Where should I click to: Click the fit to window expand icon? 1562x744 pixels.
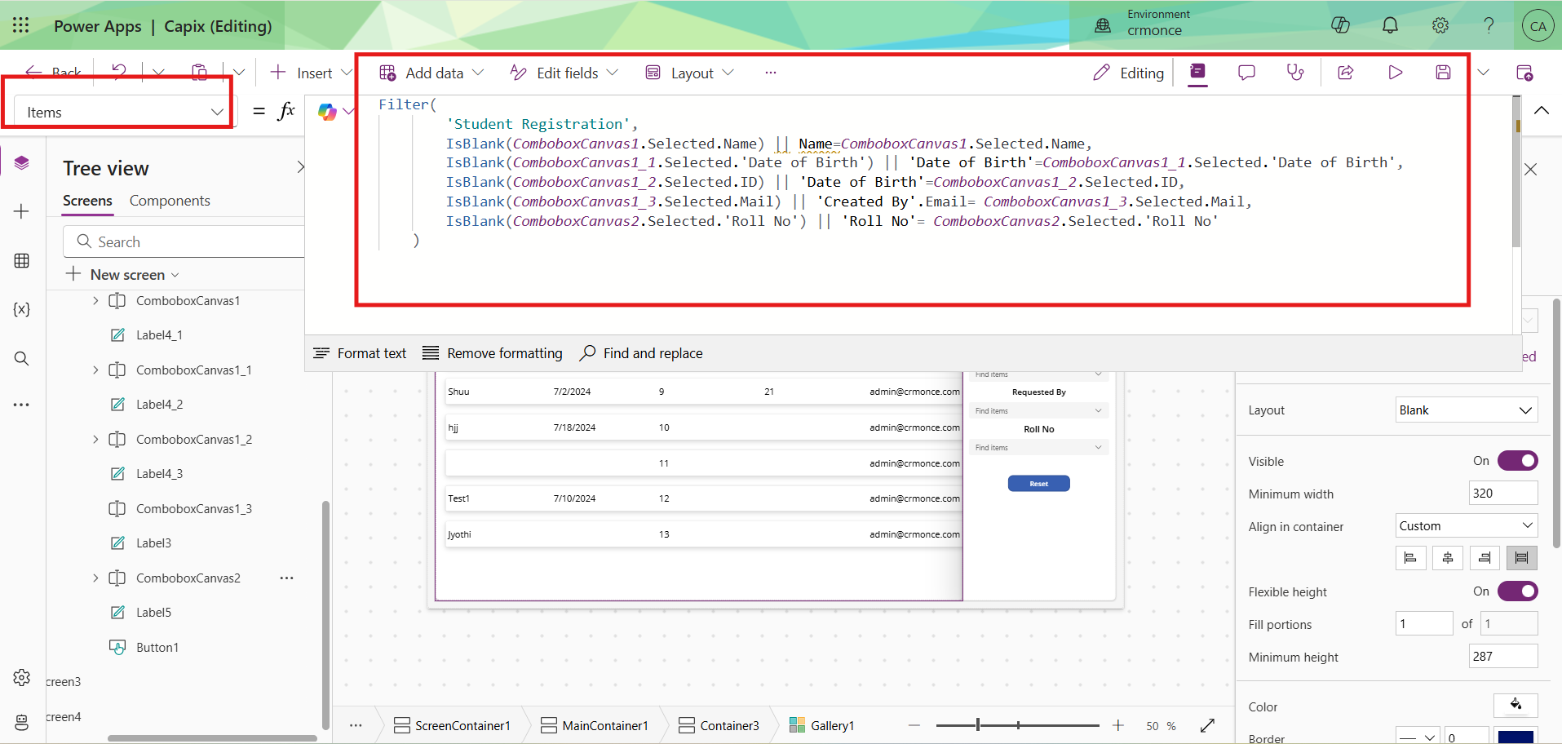1208,725
